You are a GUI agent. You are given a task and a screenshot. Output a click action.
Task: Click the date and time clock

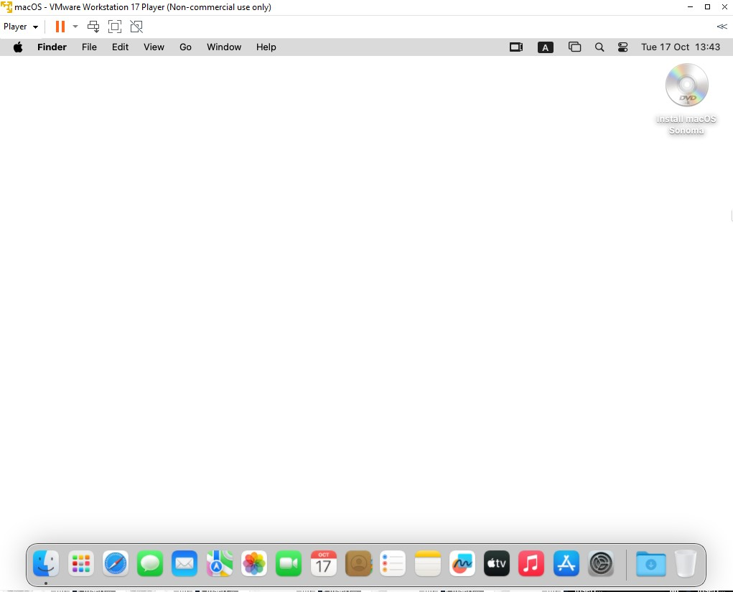(x=680, y=47)
